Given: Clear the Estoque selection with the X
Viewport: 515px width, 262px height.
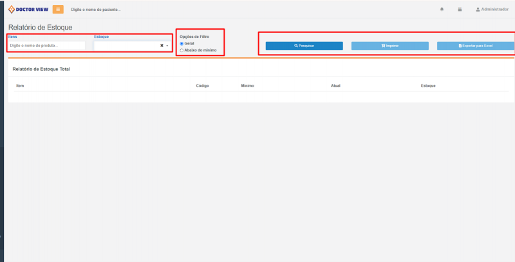Looking at the screenshot, I should pyautogui.click(x=162, y=46).
